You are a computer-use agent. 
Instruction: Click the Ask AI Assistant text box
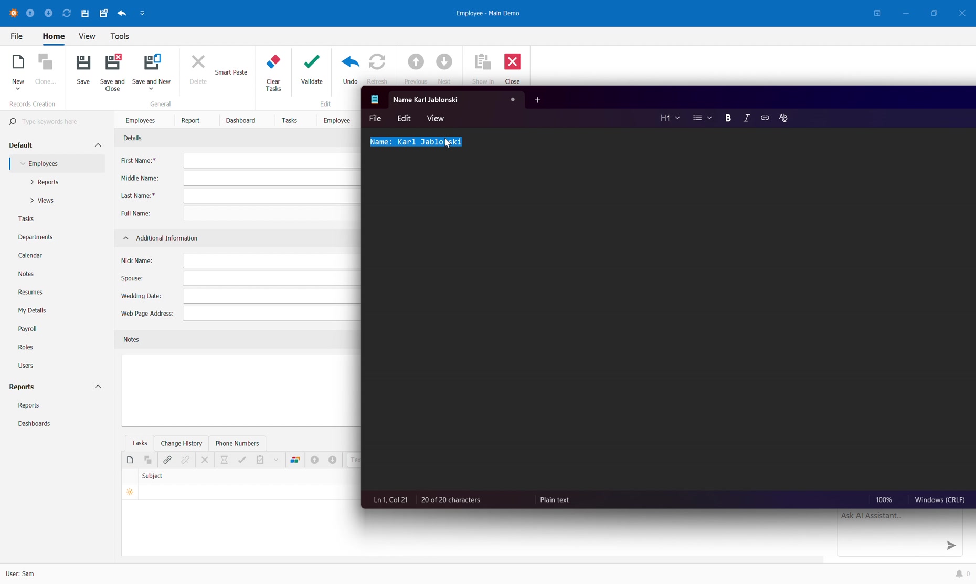pos(899,533)
